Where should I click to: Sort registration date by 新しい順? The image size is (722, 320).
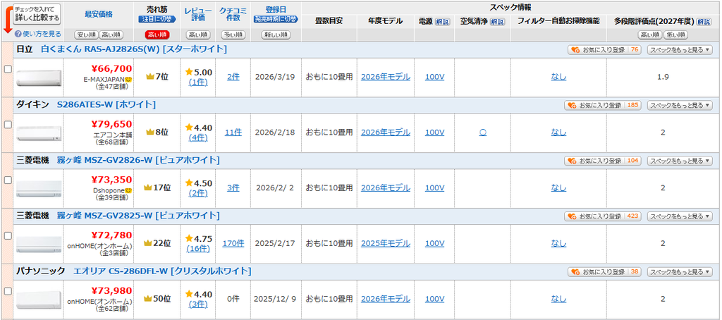click(x=276, y=35)
